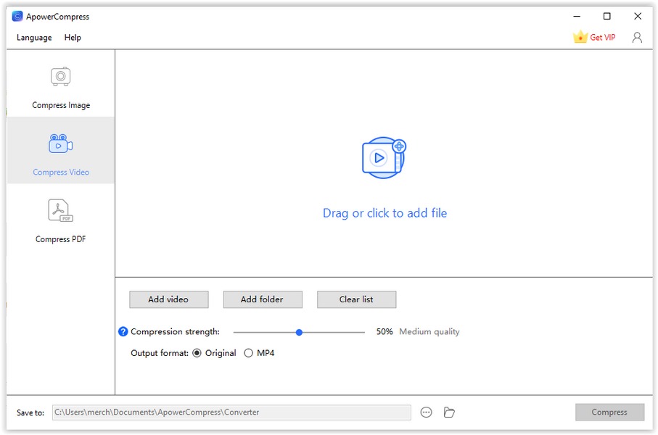Click the Compression strength help question icon

coord(123,332)
